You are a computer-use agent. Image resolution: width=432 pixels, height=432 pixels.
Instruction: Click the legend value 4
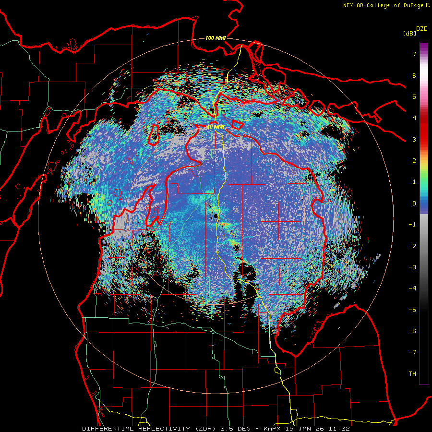tap(414, 118)
